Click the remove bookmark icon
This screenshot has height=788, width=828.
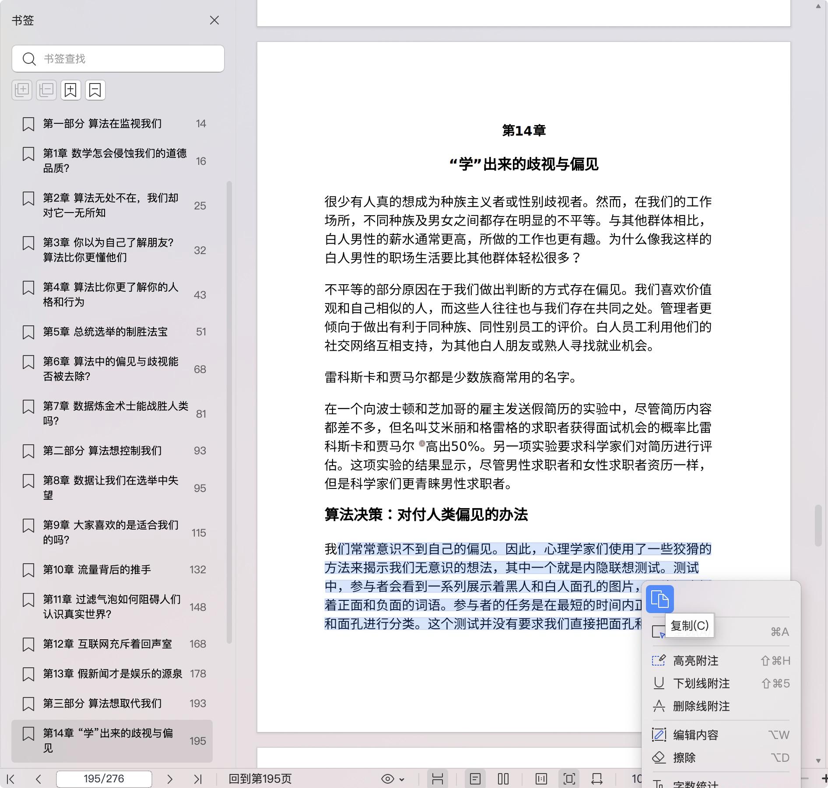click(95, 90)
